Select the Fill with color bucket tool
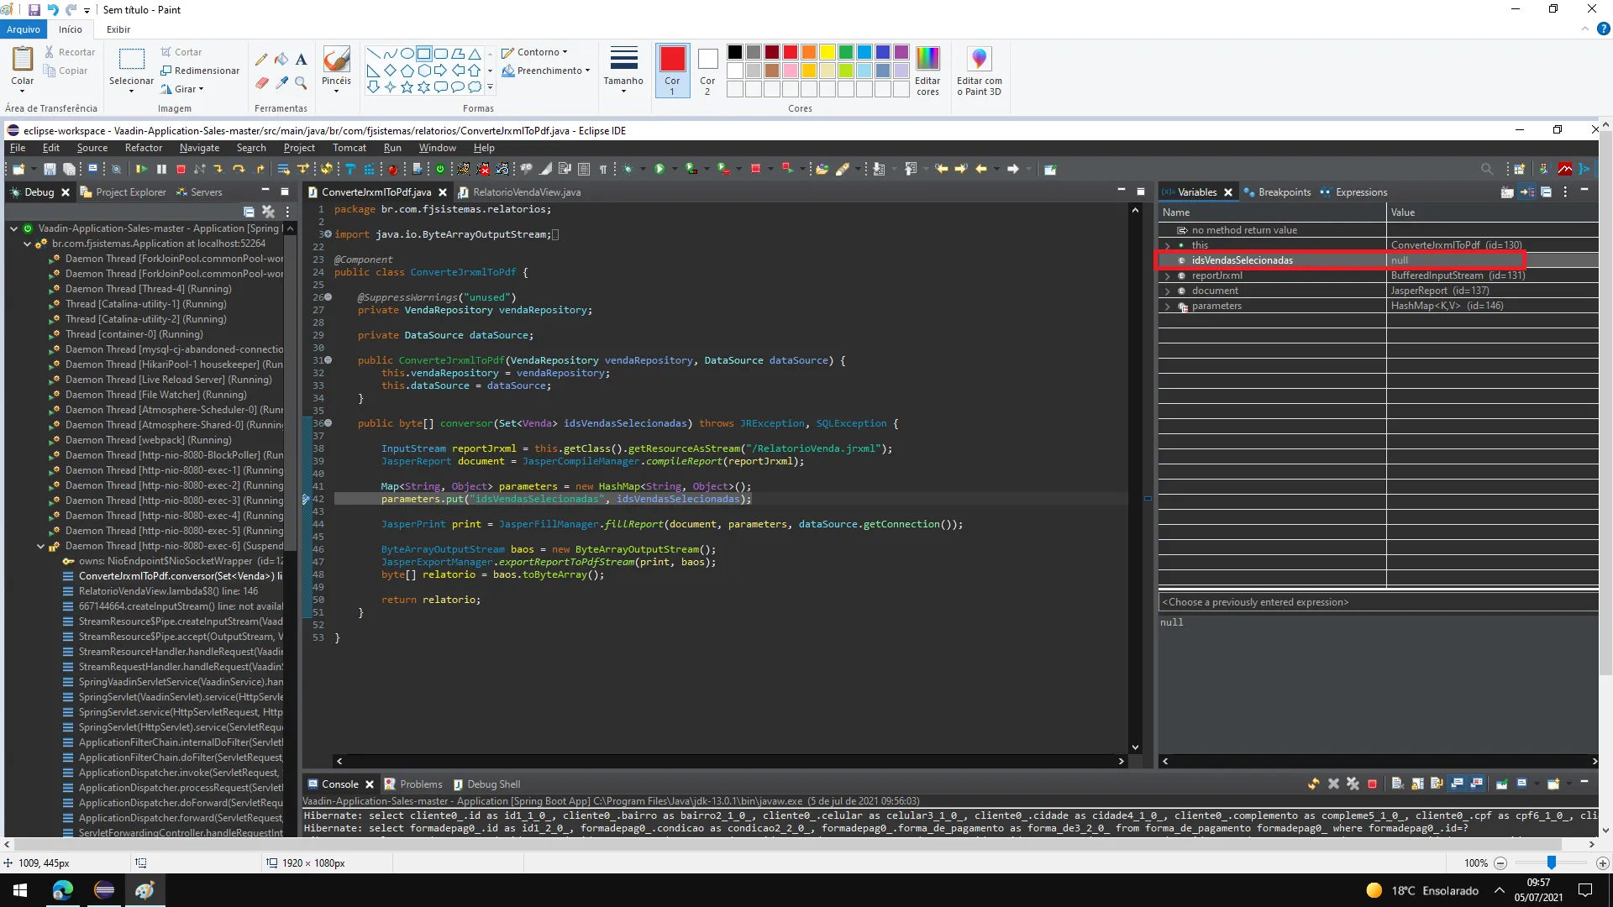 point(281,60)
